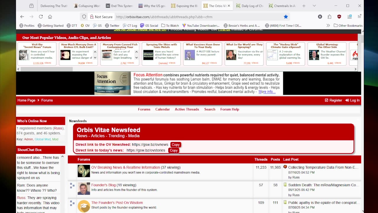Viewport: 378px width, 213px height.
Task: Click the Focus Attention product image
Action: [x=113, y=83]
